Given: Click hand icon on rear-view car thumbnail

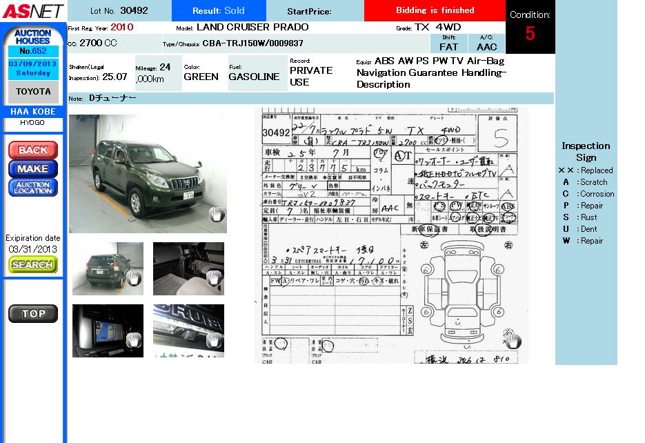Looking at the screenshot, I should [x=133, y=278].
